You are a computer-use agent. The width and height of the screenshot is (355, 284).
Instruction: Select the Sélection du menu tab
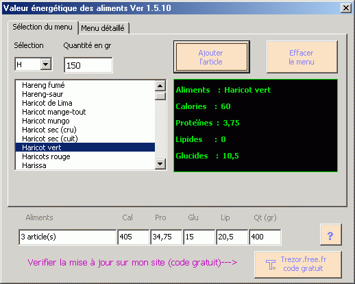click(x=42, y=27)
